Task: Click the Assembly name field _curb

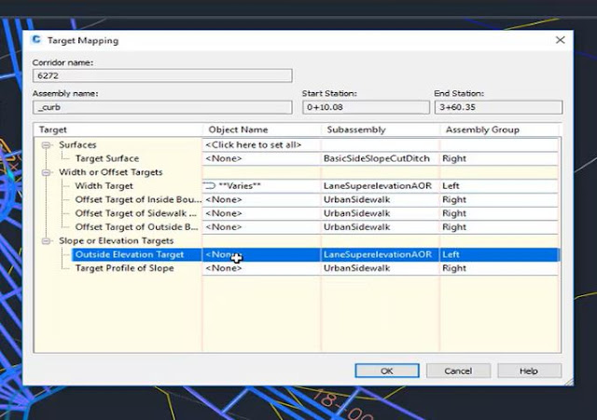Action: tap(162, 107)
